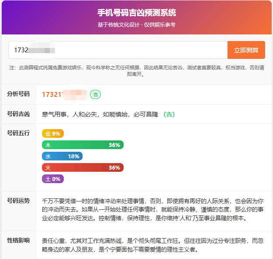Click the 分析号码 row label
This screenshot has width=273, height=259.
point(18,94)
